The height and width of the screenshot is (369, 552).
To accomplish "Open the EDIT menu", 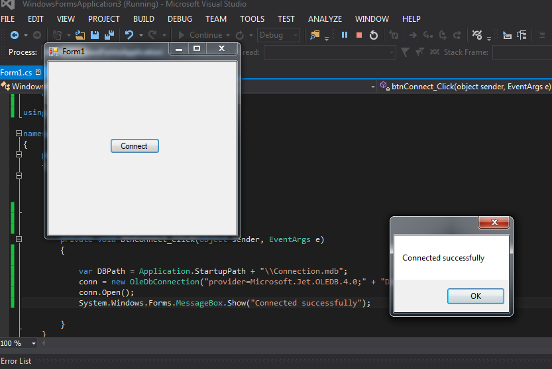I will 36,19.
